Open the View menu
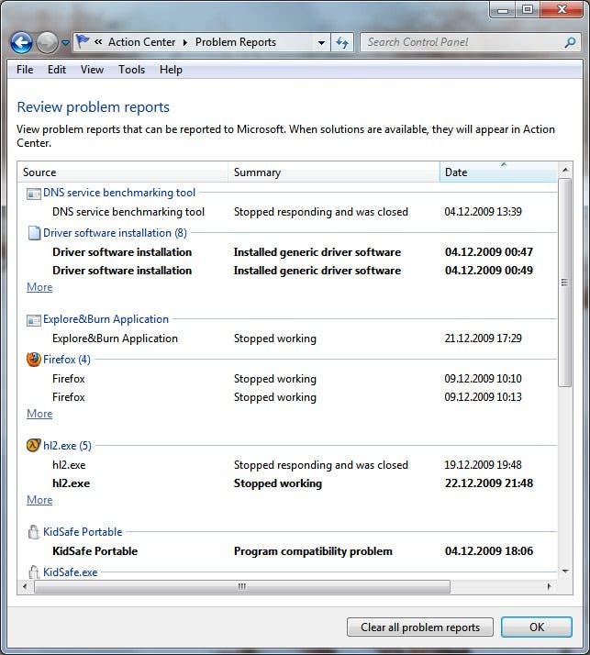This screenshot has height=655, width=590. (92, 70)
